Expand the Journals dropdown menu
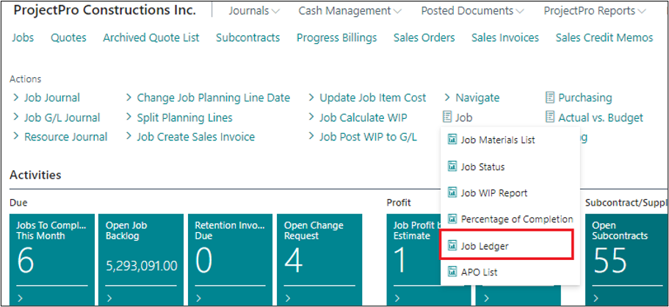 pos(254,11)
